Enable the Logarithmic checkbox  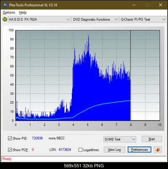80,150
